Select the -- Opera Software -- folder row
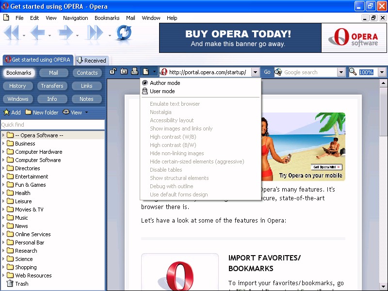 (x=53, y=135)
